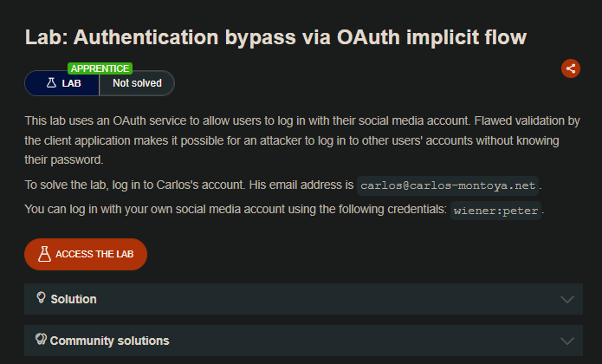Click the lightbulb icon beside Solution
This screenshot has height=364, width=602.
click(41, 298)
